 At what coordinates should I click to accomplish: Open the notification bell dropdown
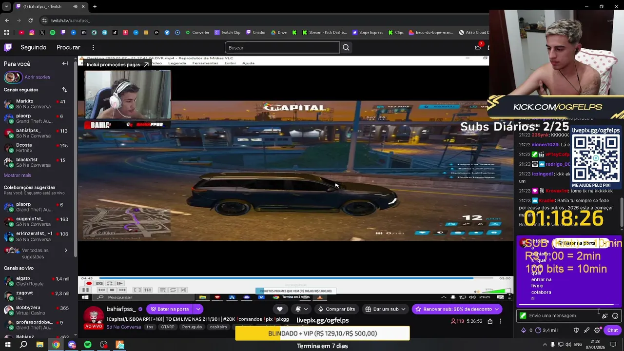tap(301, 309)
